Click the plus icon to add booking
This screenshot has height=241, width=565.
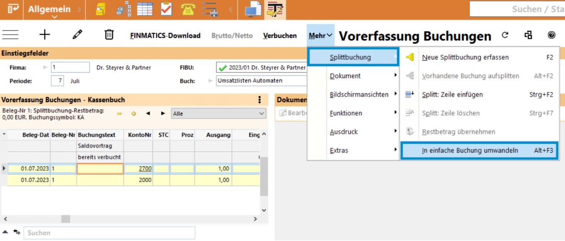click(45, 35)
